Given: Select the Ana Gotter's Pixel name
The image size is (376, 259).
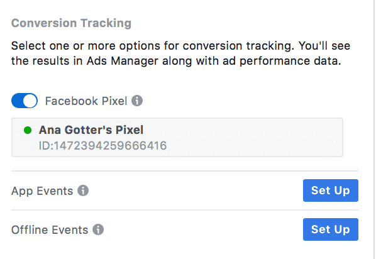Looking at the screenshot, I should [91, 130].
